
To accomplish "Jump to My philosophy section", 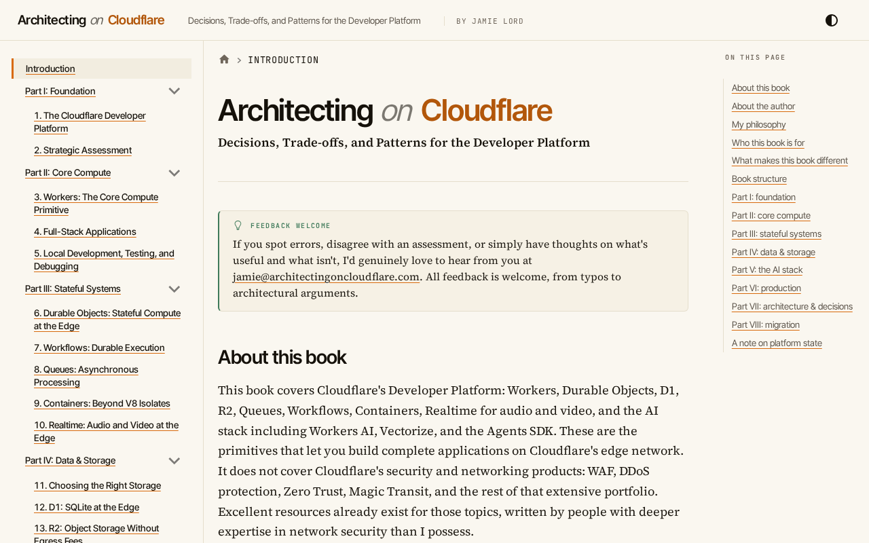I will tap(758, 124).
